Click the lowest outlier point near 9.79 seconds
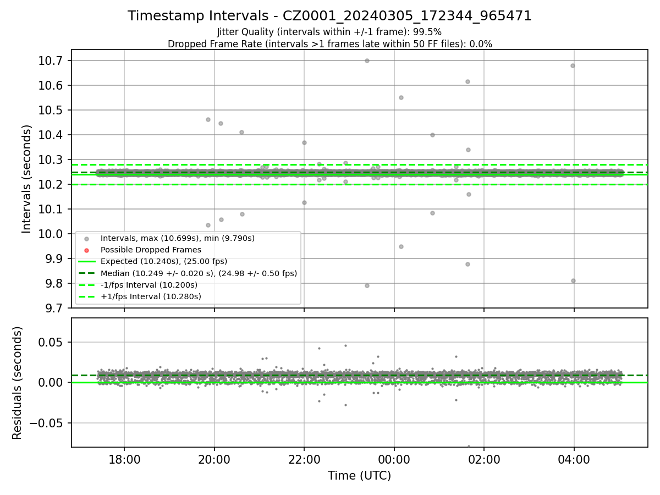 click(367, 285)
